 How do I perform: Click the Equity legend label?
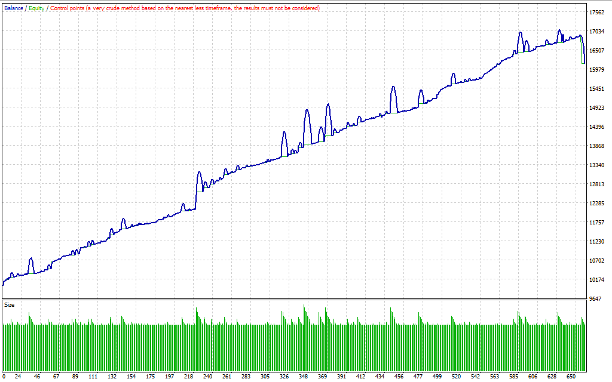pyautogui.click(x=36, y=8)
